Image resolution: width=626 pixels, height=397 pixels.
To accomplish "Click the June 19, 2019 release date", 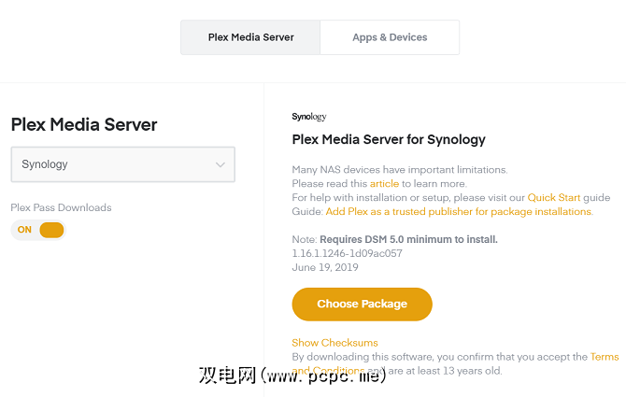I will click(x=325, y=267).
